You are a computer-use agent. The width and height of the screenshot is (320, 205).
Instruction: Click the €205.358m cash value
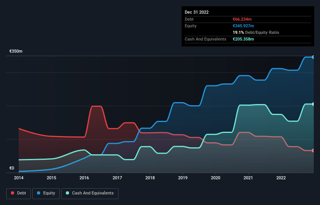coord(243,39)
